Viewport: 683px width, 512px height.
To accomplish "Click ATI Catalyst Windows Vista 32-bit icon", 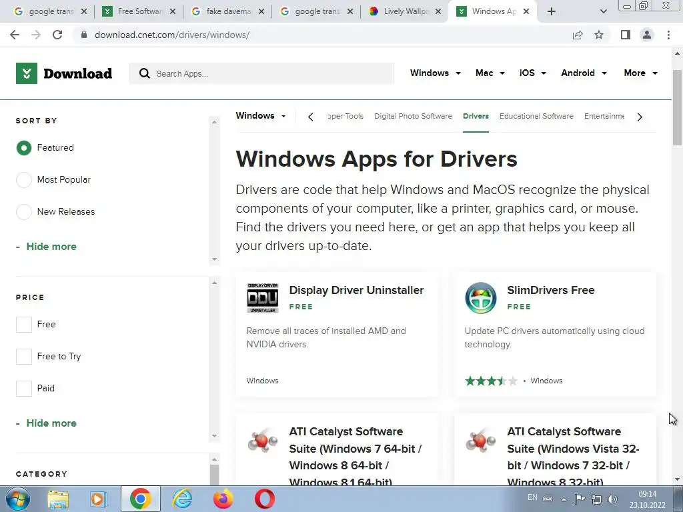I will [481, 440].
